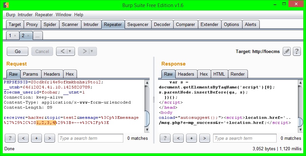Switch to the Decoder tab

(162, 25)
